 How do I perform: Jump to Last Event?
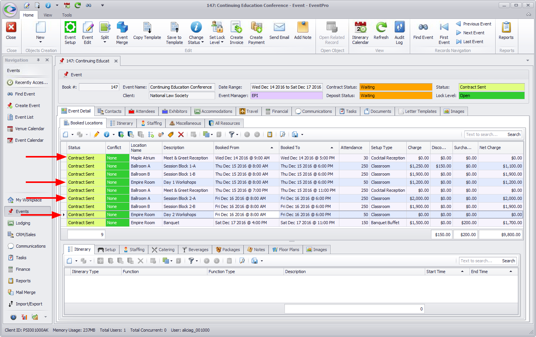[x=469, y=42]
